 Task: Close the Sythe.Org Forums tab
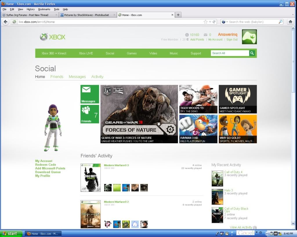tap(56, 15)
